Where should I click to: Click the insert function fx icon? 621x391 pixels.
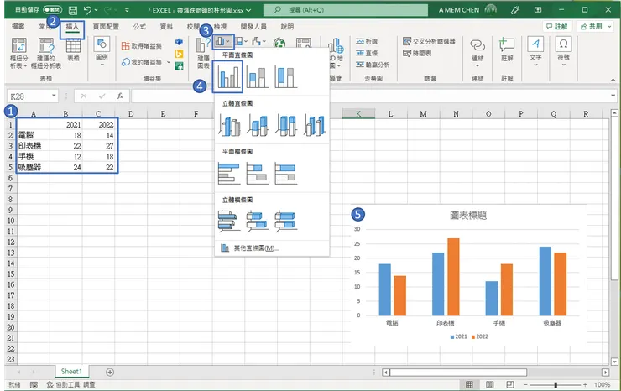[x=120, y=96]
